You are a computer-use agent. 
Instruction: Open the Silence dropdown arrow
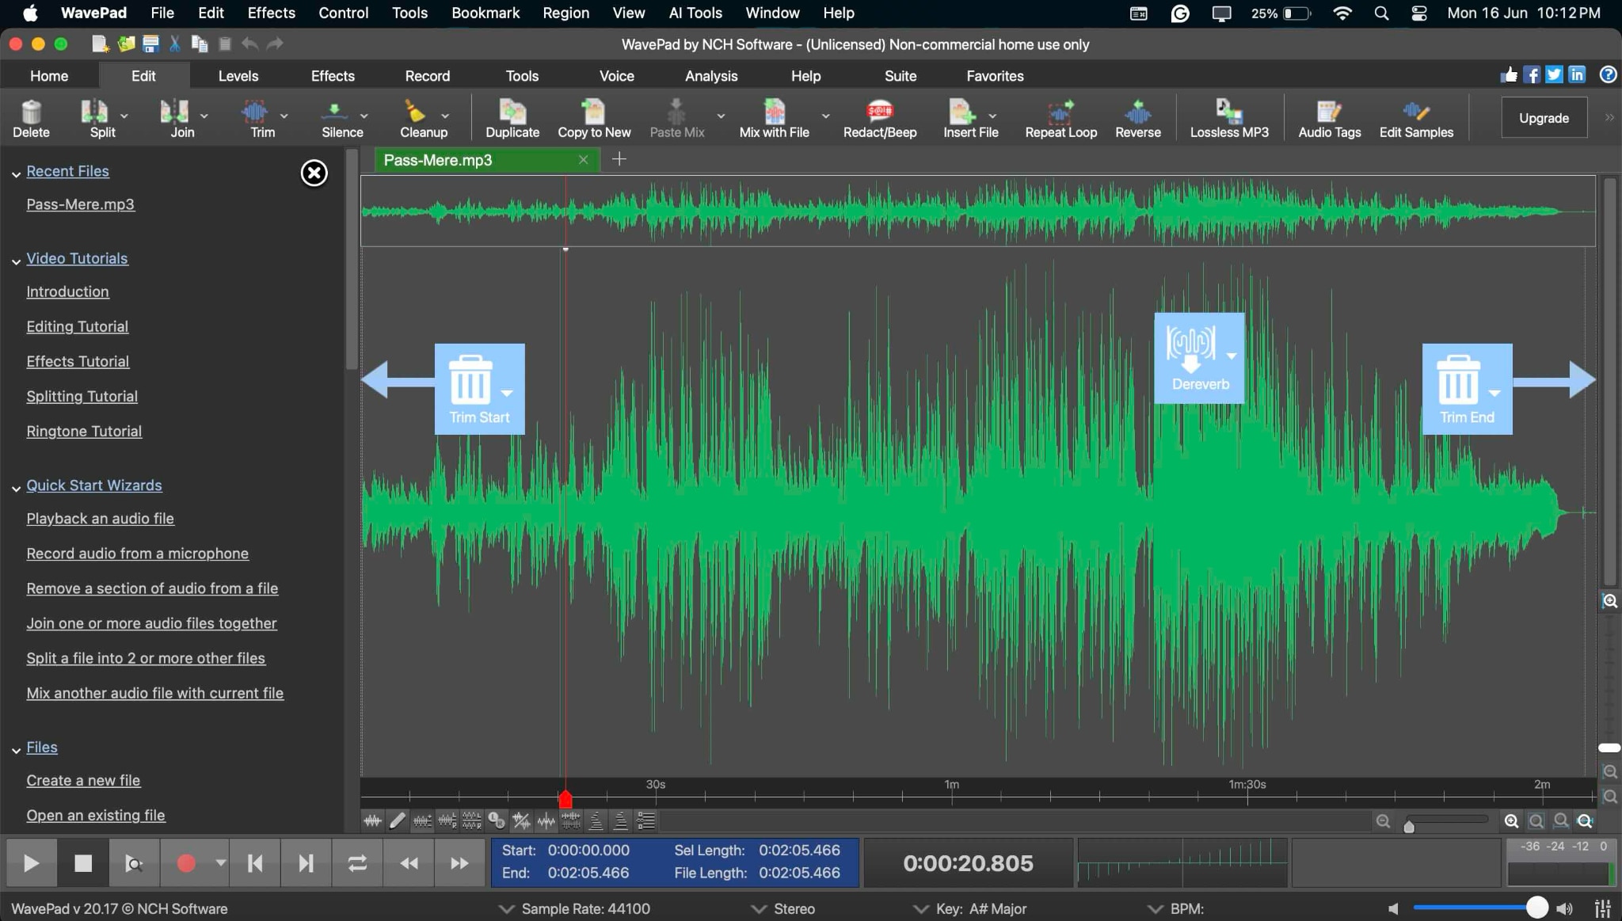[x=364, y=116]
